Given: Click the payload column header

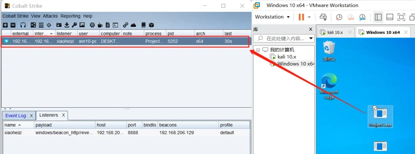Looking at the screenshot, I should (x=65, y=125).
